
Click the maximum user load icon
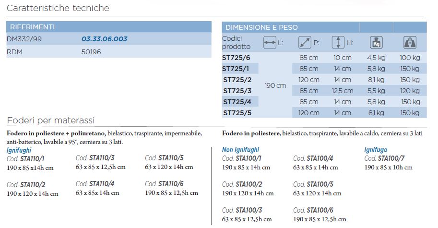click(410, 43)
